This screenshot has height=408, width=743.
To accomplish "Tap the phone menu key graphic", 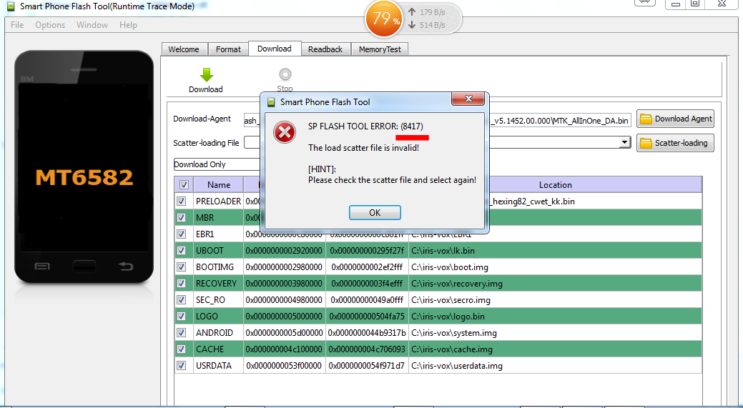I will pos(43,267).
